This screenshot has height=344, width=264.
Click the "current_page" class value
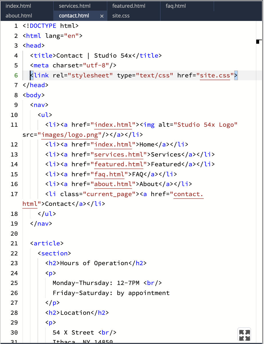coord(109,194)
